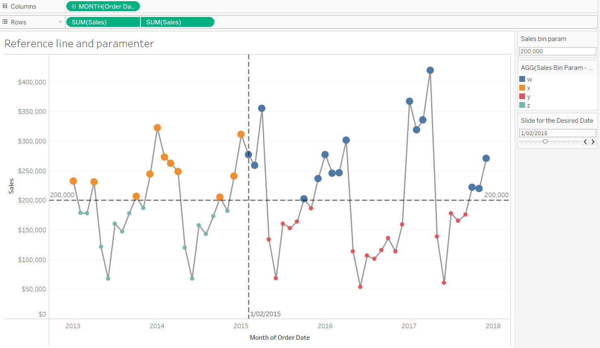Click the Desired Date slider handle
The height and width of the screenshot is (348, 600).
545,141
